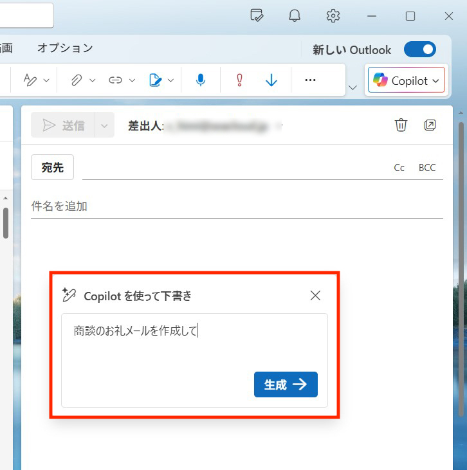Screen dimensions: 467x470
Task: Open the notifications bell
Action: click(295, 15)
